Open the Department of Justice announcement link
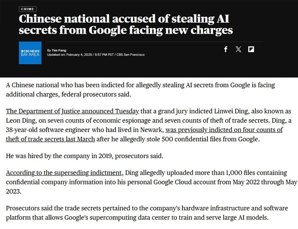The height and width of the screenshot is (229, 298). pos(72,111)
